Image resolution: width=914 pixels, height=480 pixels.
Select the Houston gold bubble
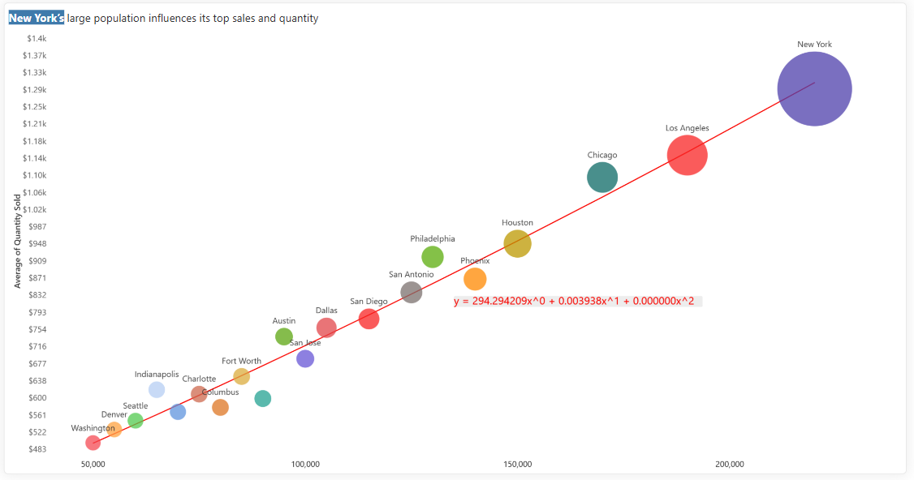517,243
